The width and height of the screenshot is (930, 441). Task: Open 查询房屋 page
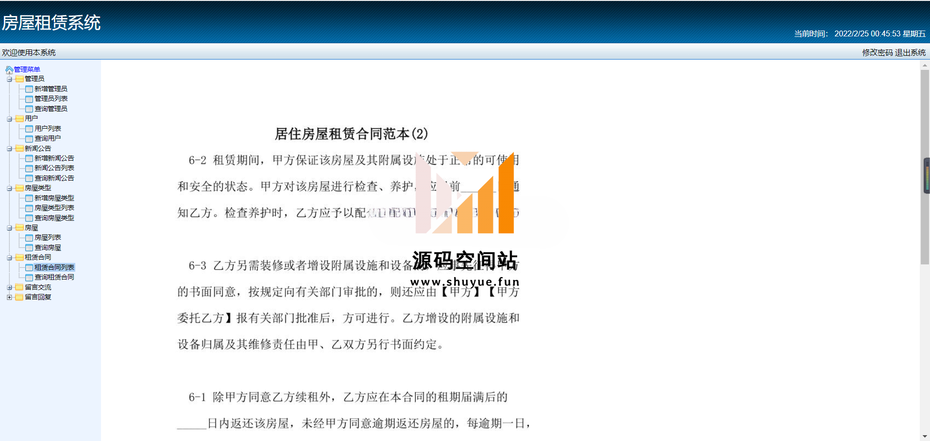48,247
